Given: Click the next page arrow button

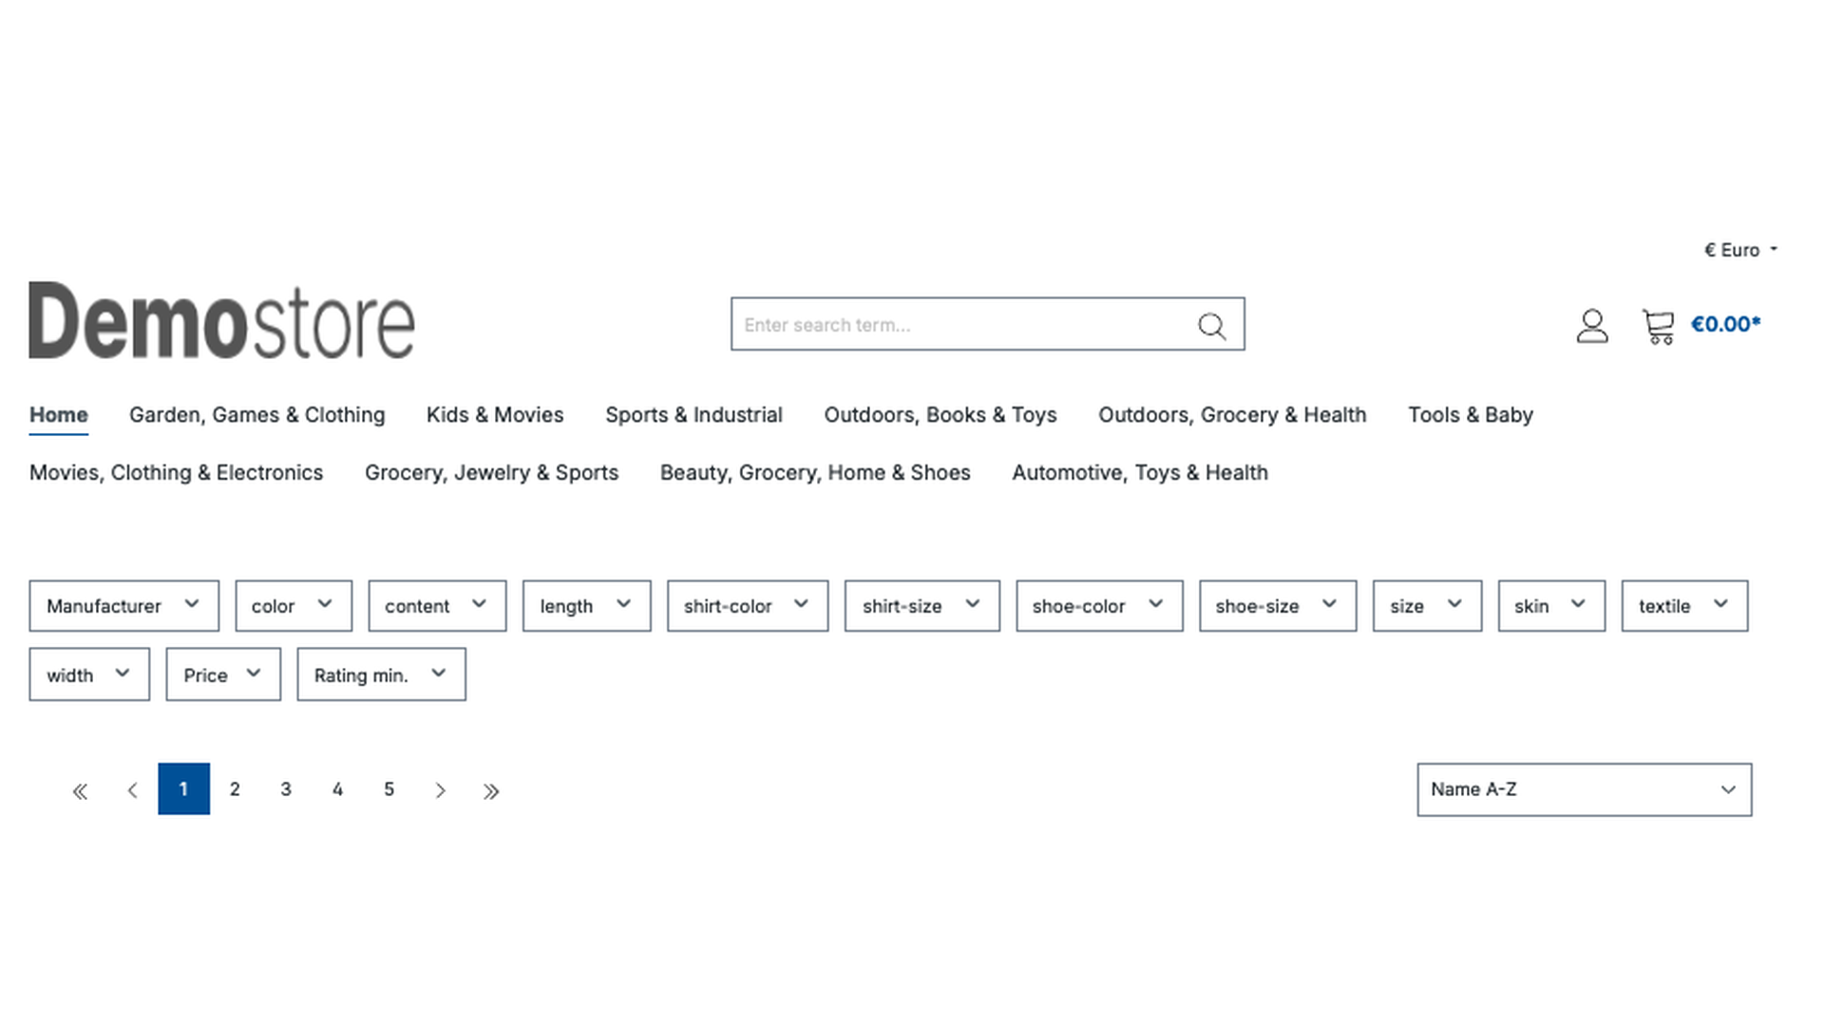Looking at the screenshot, I should point(441,789).
